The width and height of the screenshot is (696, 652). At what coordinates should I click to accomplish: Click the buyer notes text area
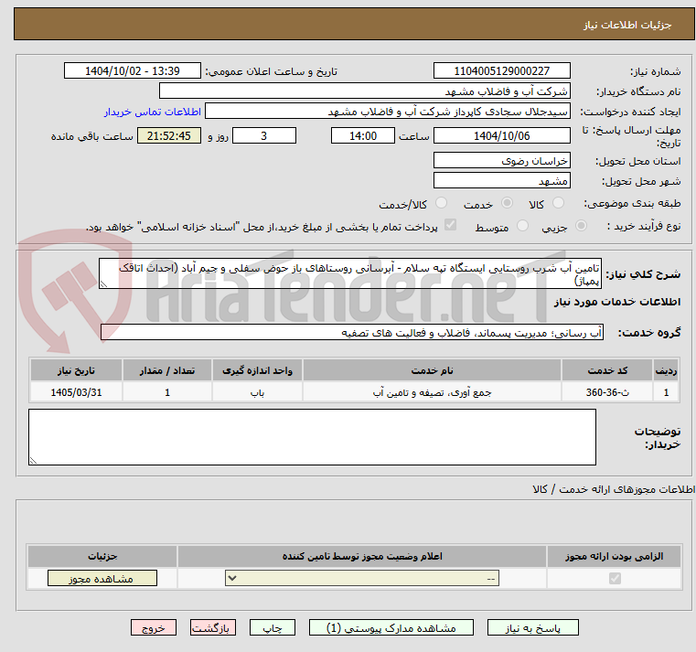tap(312, 437)
